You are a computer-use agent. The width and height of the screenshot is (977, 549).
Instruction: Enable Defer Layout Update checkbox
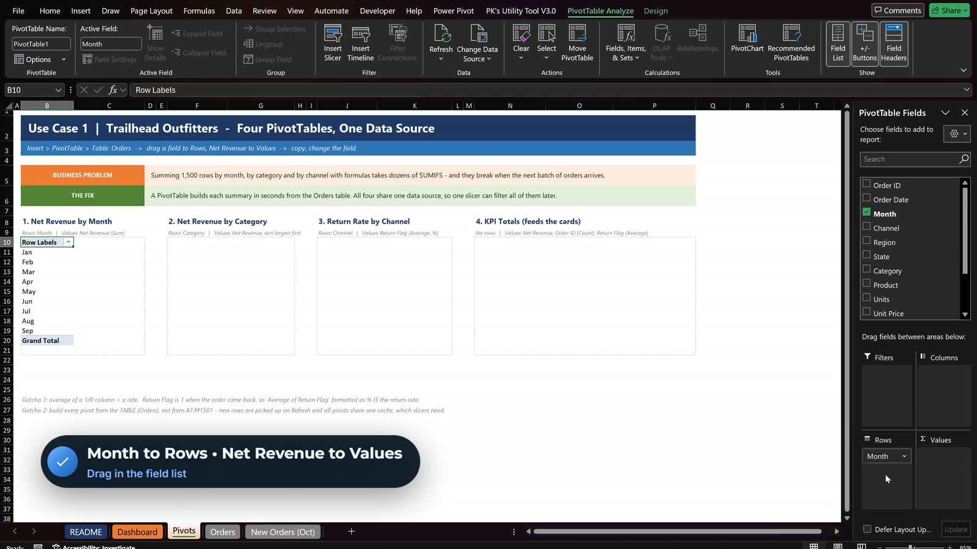coord(867,529)
